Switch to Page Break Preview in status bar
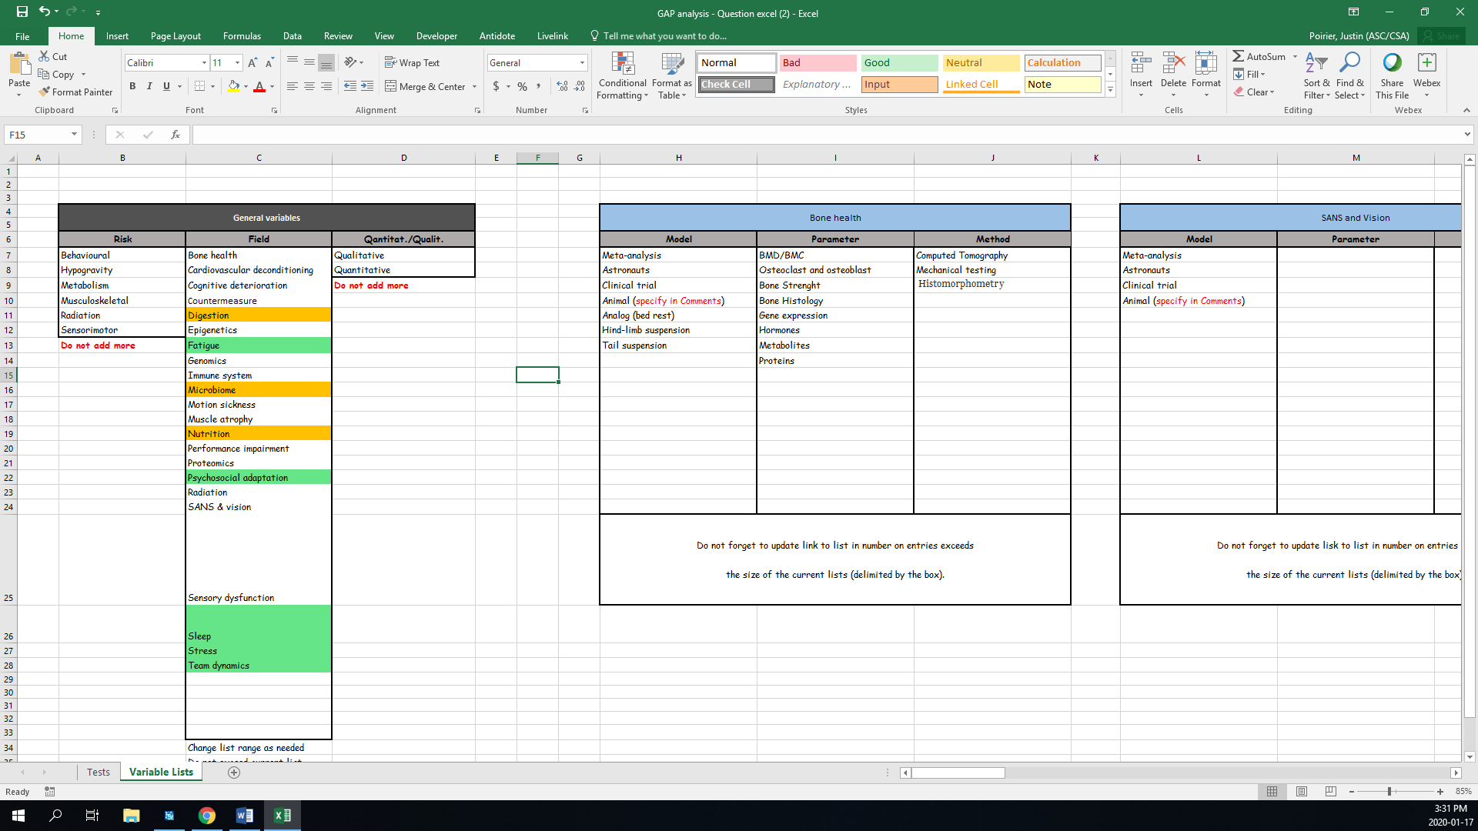 tap(1331, 791)
